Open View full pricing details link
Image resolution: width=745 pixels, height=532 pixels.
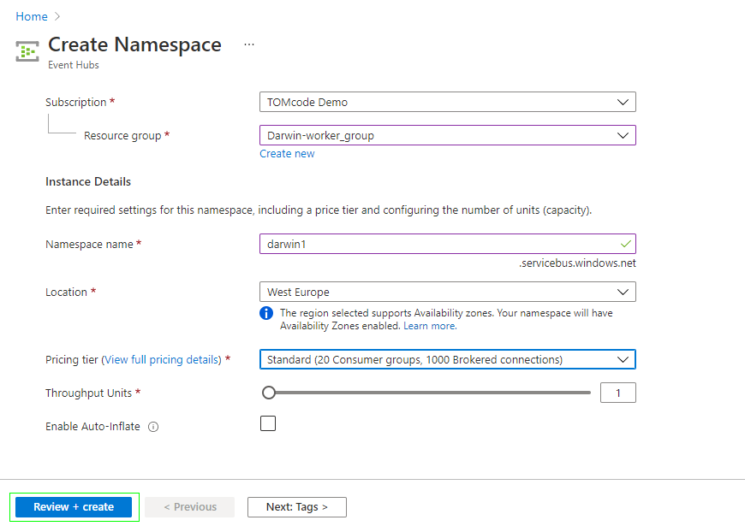[x=162, y=360]
